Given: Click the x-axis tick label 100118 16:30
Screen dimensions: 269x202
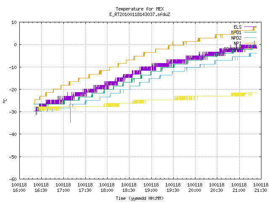Looking at the screenshot, I should (x=41, y=188).
